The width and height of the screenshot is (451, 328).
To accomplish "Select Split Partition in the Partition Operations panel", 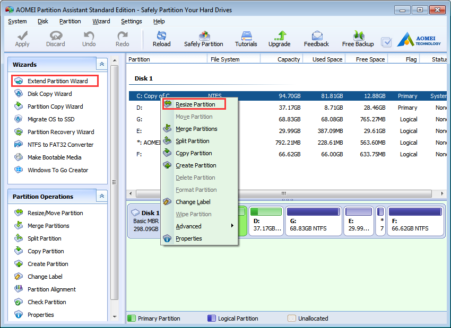I will pos(38,238).
